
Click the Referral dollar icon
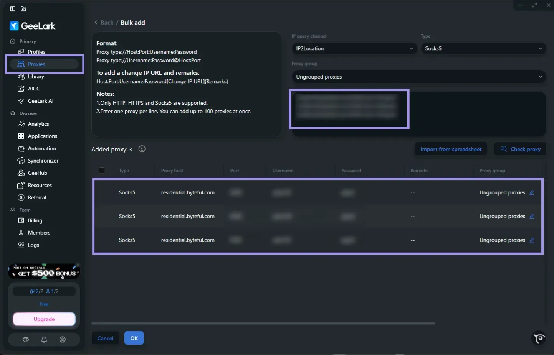21,197
